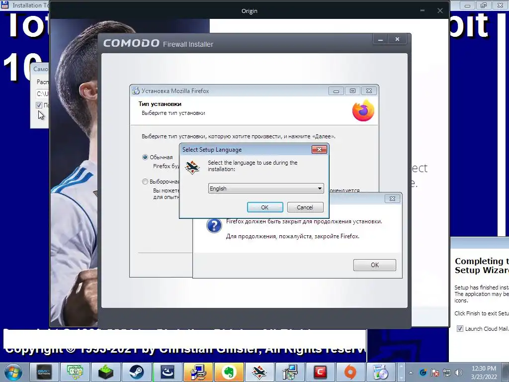Show hidden tray icons arrow
This screenshot has height=382, width=509.
click(411, 373)
